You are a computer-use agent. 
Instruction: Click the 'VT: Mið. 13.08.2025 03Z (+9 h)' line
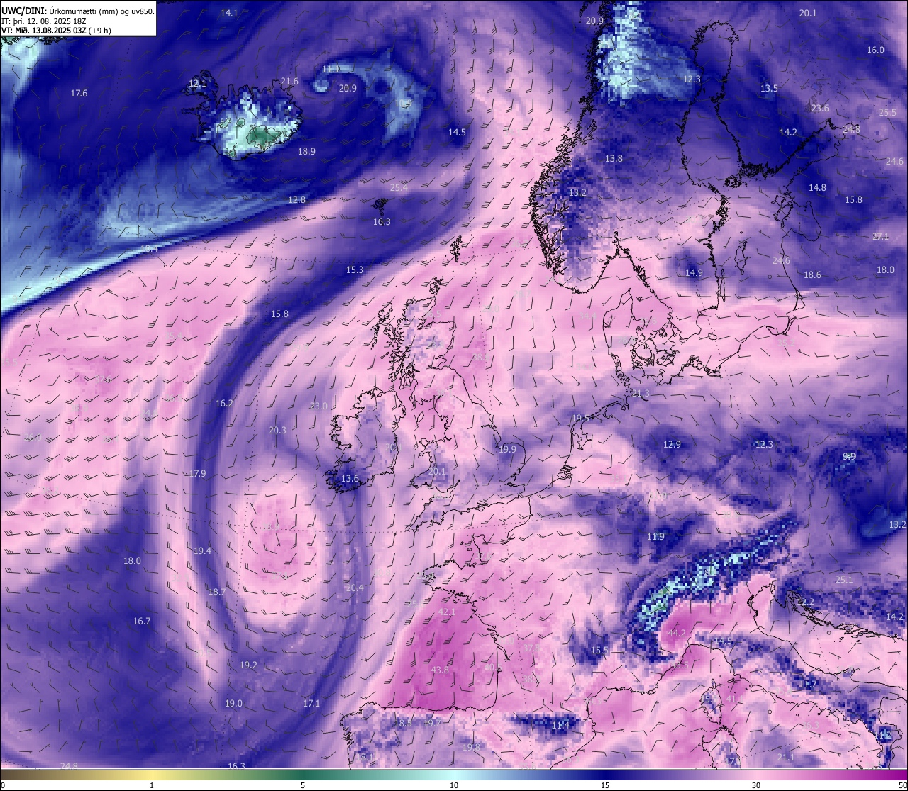pos(56,31)
